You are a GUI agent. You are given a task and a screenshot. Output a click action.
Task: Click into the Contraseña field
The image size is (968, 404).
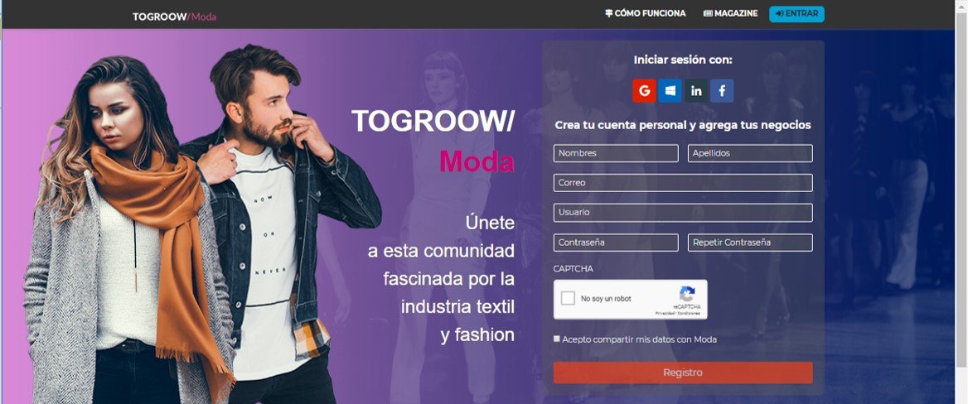tap(616, 243)
